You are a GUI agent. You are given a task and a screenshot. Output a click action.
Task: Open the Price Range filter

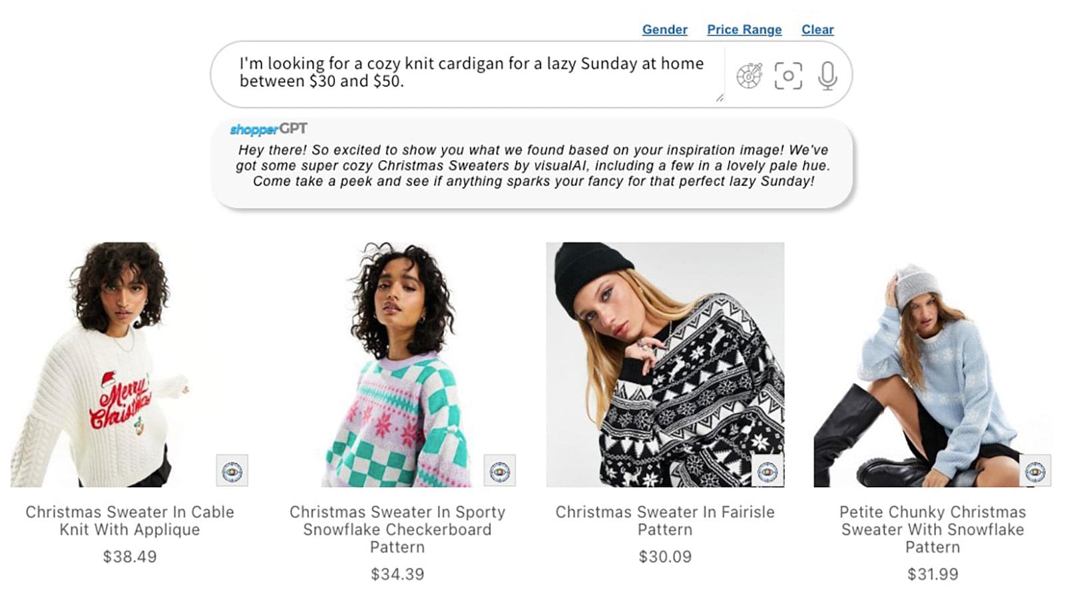pyautogui.click(x=744, y=29)
